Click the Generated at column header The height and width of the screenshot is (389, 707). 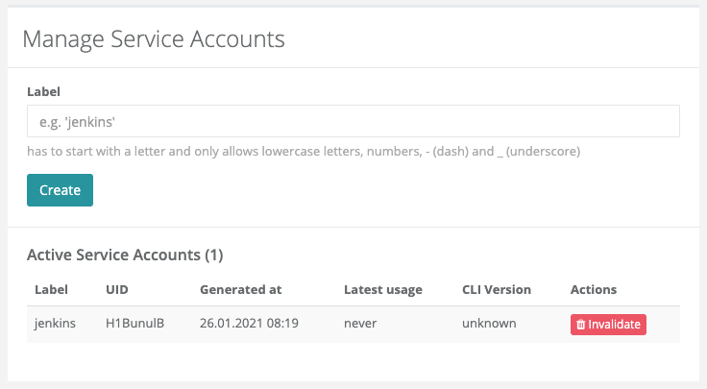pos(241,289)
